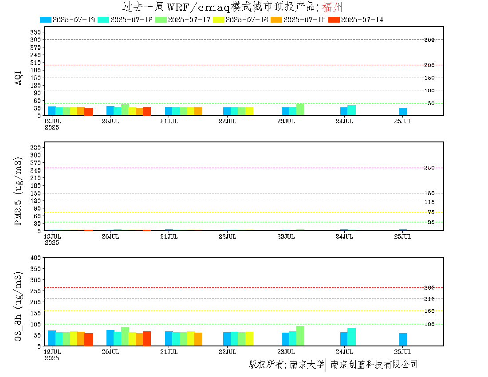488x377 pixels.
Task: Click the O3 215 threshold label
Action: [x=429, y=298]
